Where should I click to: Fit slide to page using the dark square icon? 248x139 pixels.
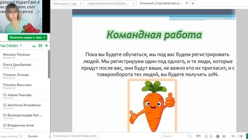(218, 136)
